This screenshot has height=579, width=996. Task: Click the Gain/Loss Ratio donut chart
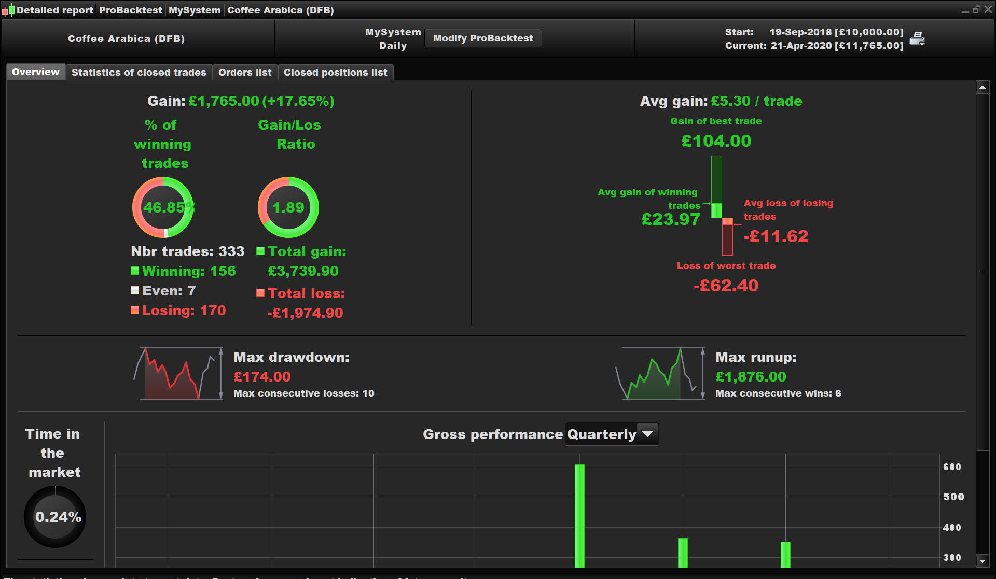(x=288, y=207)
